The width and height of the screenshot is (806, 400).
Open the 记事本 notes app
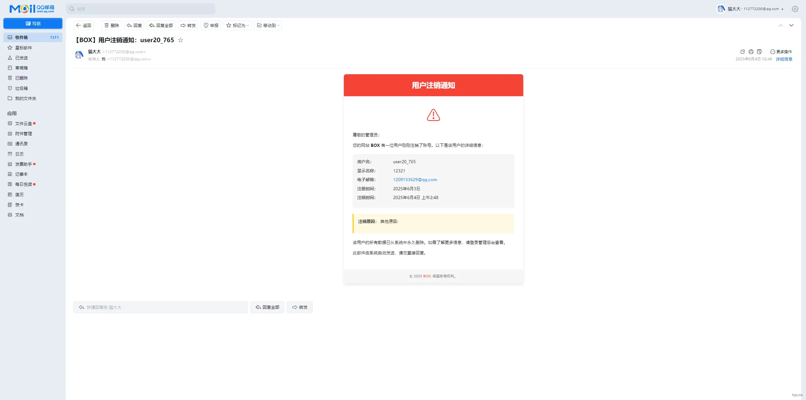click(x=21, y=174)
